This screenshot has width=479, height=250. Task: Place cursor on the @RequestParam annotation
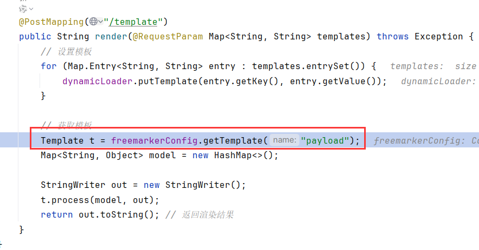click(168, 37)
